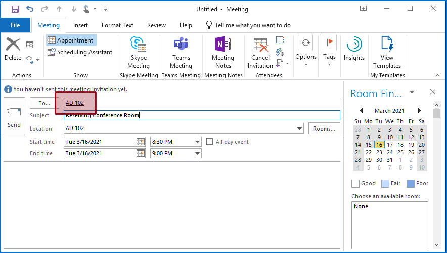Expand the start time 8:30 PM dropdown
The image size is (447, 253).
click(x=197, y=142)
